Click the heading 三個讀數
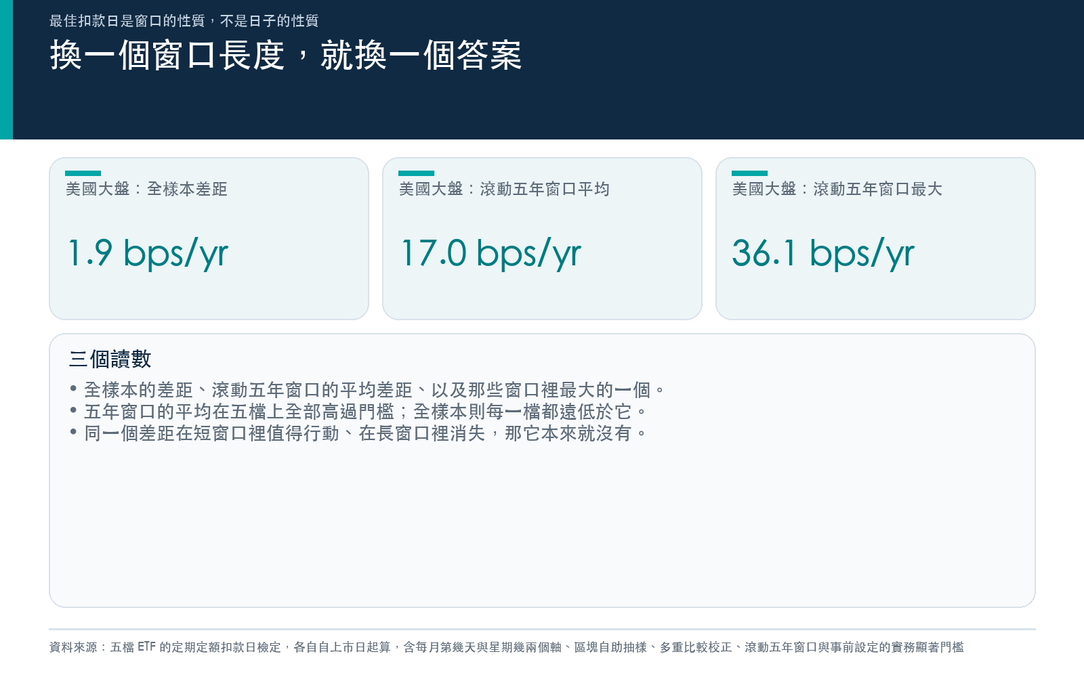 click(110, 359)
